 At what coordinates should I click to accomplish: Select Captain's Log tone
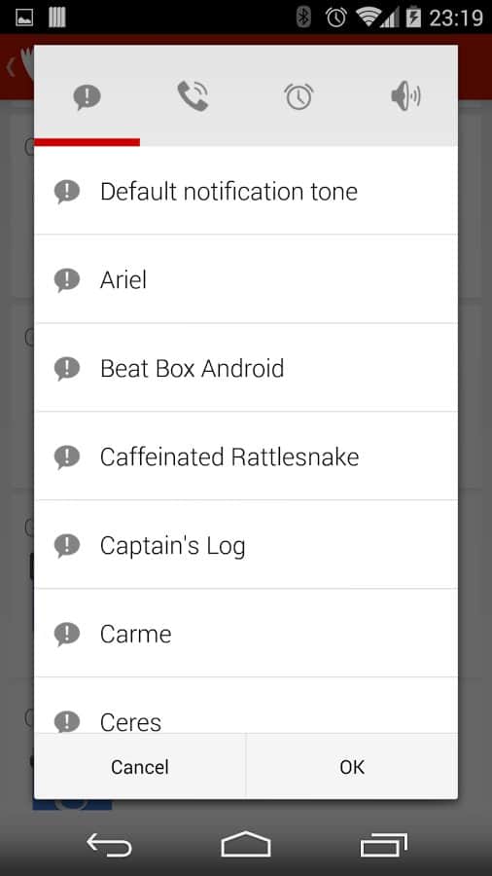click(246, 545)
